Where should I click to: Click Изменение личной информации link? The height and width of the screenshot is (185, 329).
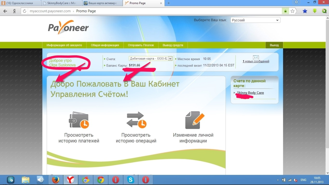tap(193, 138)
